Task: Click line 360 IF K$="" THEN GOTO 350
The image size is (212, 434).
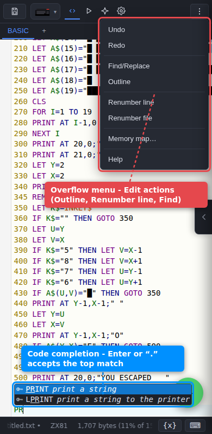Action: click(73, 219)
